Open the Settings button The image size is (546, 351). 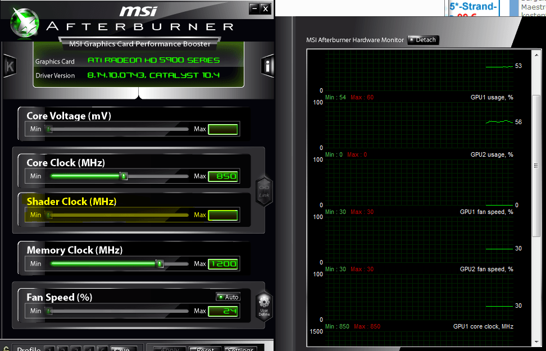pos(240,349)
